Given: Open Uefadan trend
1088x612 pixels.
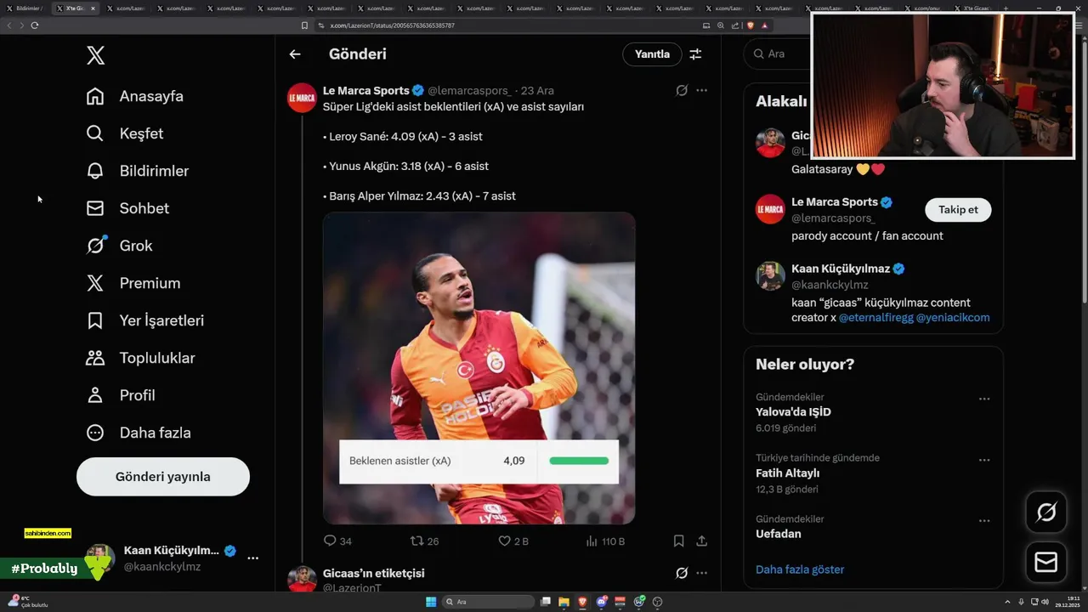Looking at the screenshot, I should click(x=779, y=534).
